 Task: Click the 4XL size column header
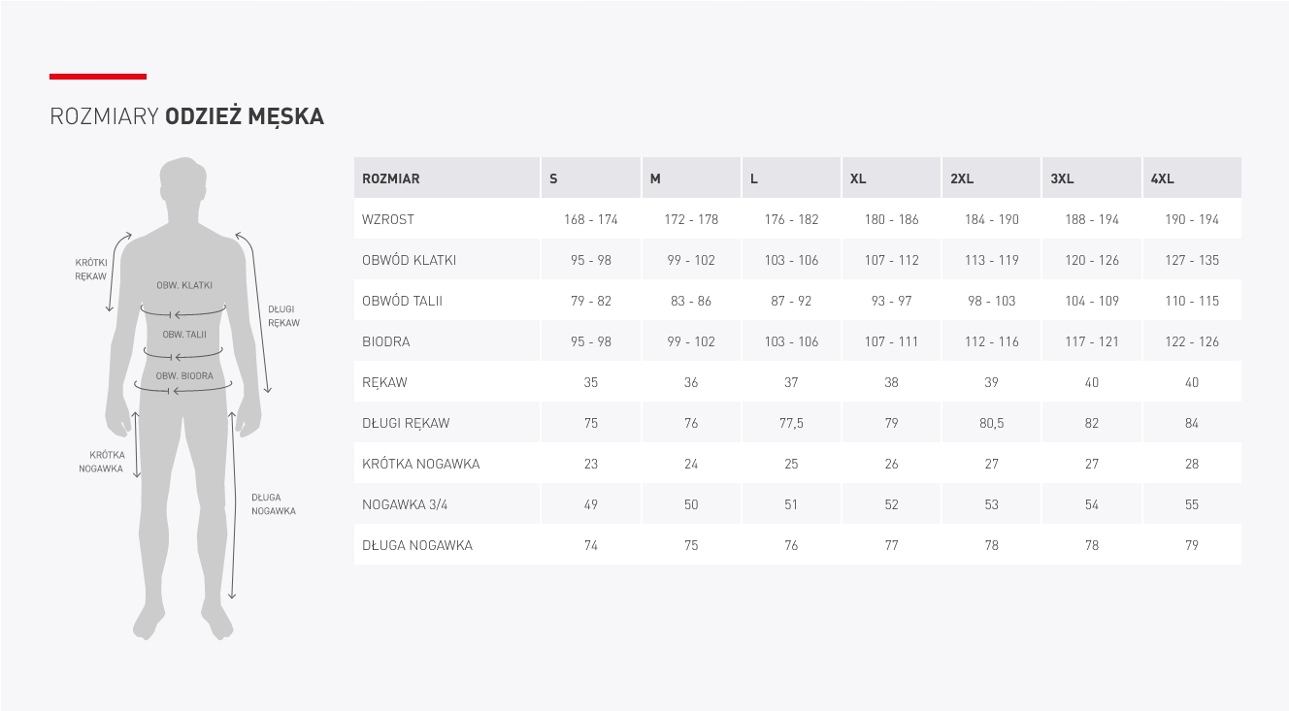pyautogui.click(x=1162, y=178)
